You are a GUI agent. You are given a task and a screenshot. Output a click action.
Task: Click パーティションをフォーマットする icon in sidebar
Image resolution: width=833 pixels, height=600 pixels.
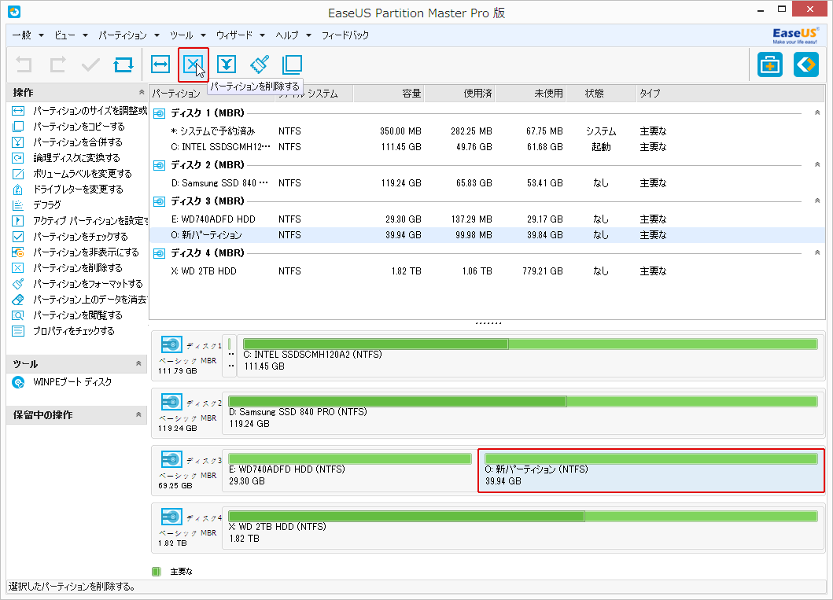(x=18, y=284)
